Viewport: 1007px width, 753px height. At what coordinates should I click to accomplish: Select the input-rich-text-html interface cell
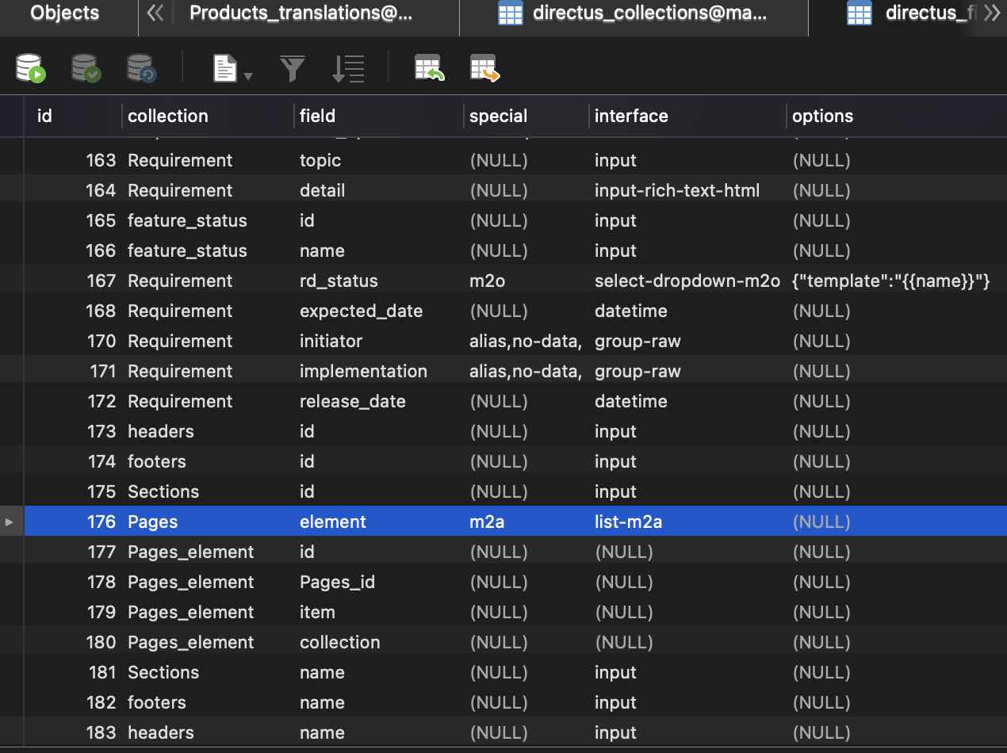pos(677,191)
